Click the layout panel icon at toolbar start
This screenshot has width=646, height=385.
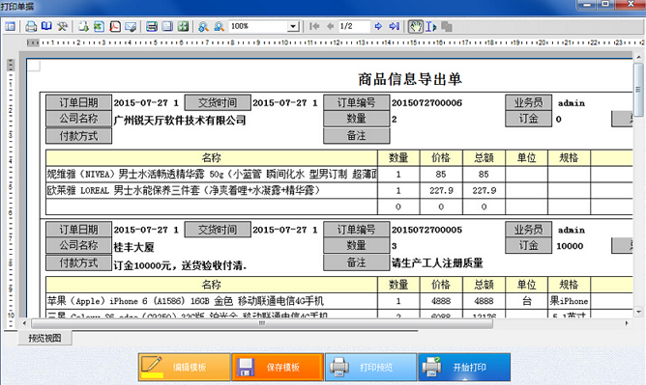click(10, 27)
